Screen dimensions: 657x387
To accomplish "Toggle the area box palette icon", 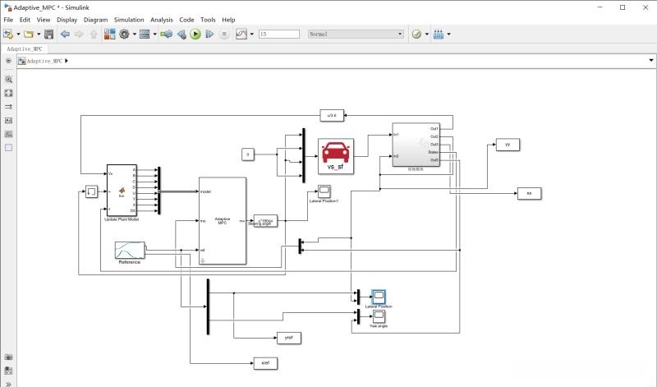I will tap(9, 147).
